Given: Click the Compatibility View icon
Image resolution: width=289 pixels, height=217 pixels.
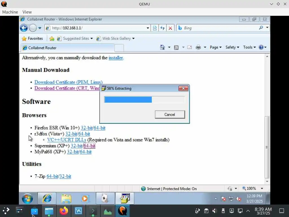Looking at the screenshot, I should click(155, 28).
